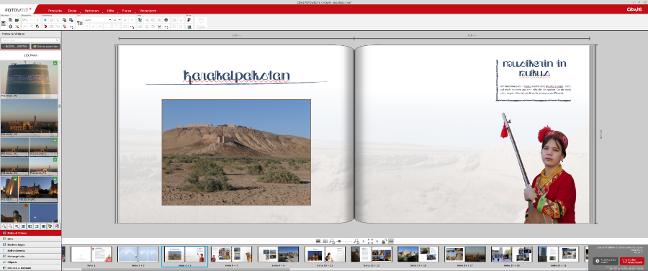Toggle the checkmark on the lit minaret thumbnail
This screenshot has width=648, height=271.
[x=15, y=180]
